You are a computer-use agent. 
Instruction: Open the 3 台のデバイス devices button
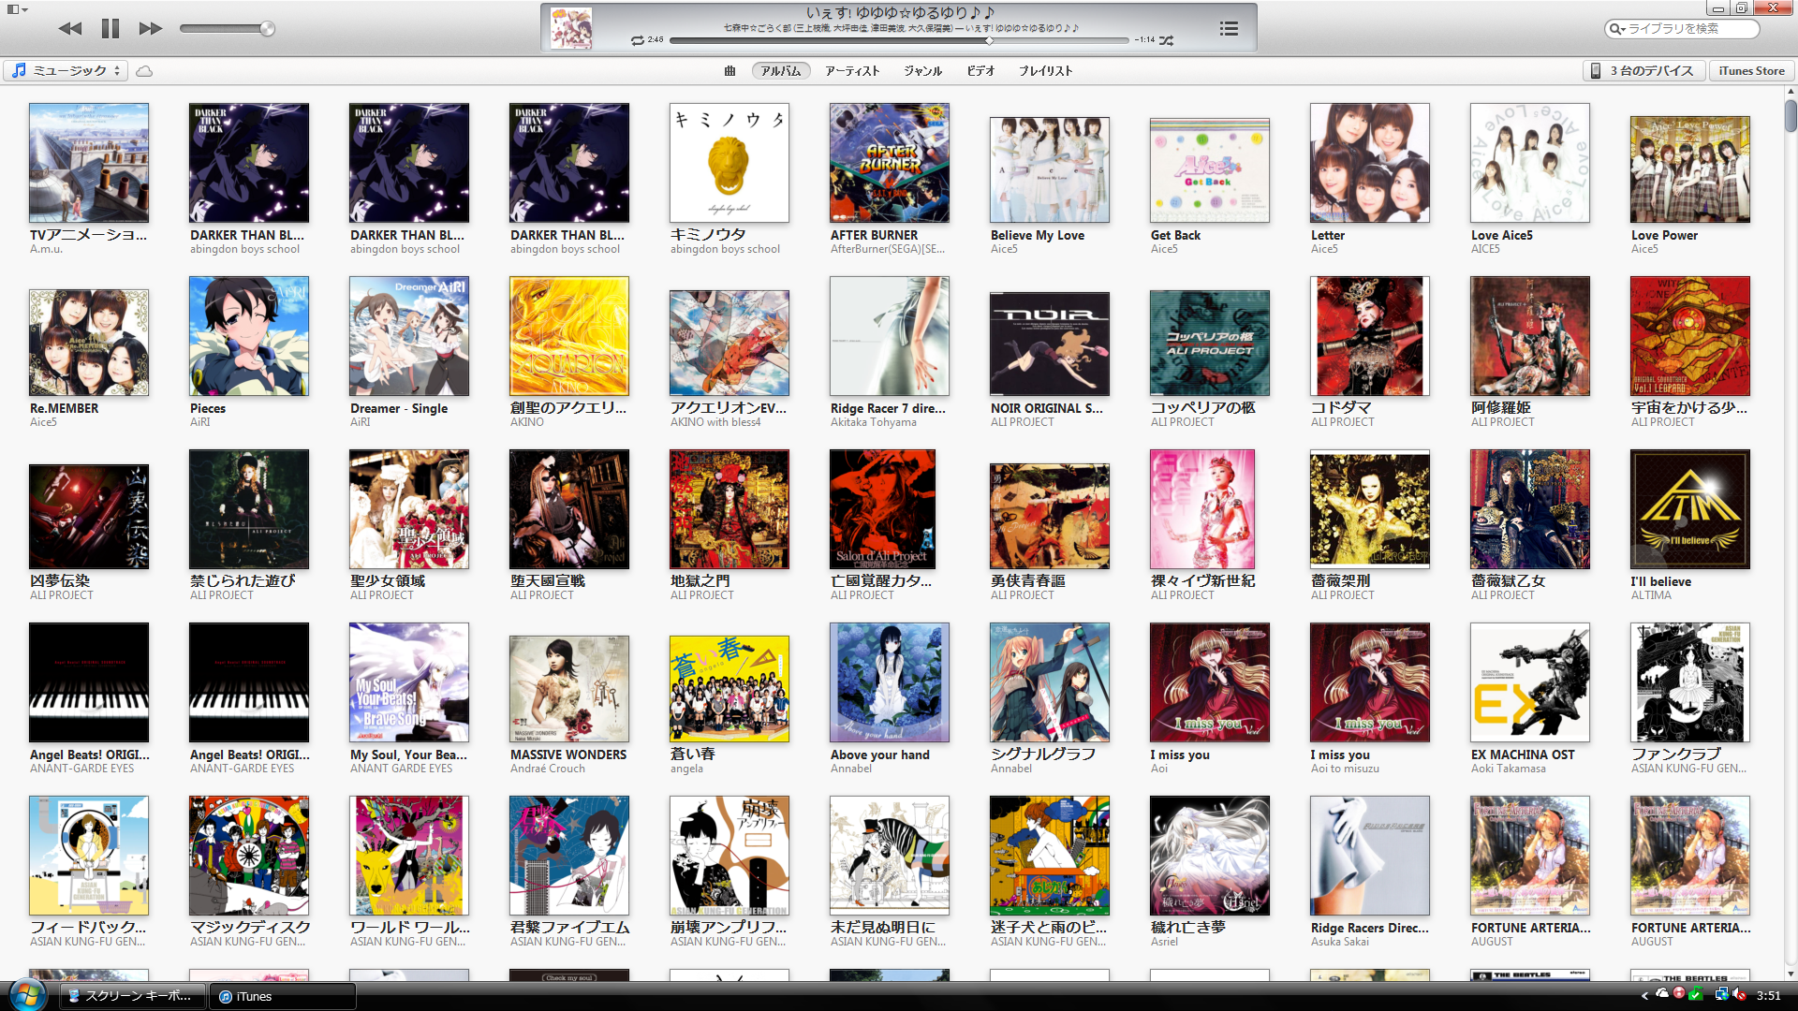coord(1643,70)
